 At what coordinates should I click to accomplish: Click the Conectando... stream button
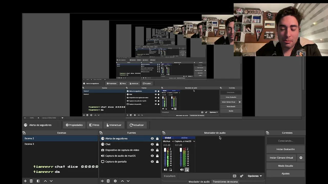tap(285, 141)
